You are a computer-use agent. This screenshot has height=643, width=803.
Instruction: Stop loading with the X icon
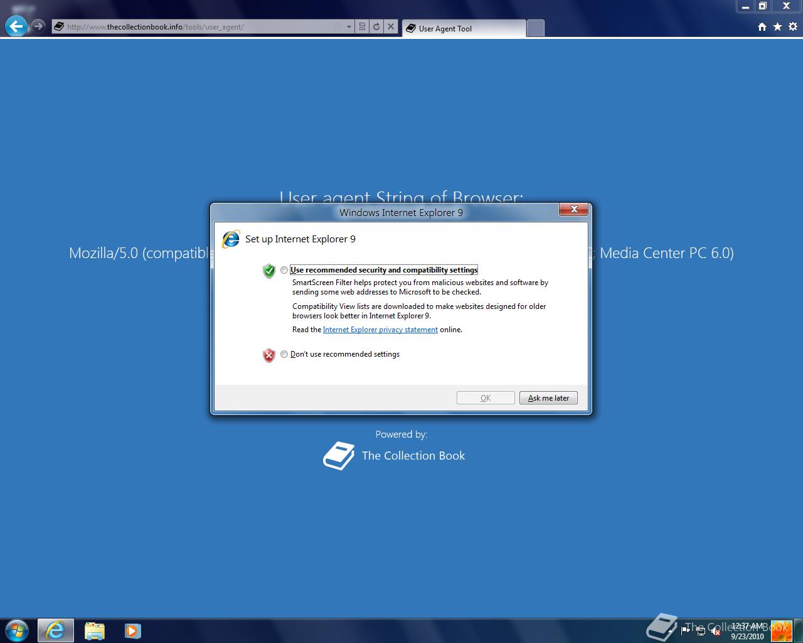(391, 26)
